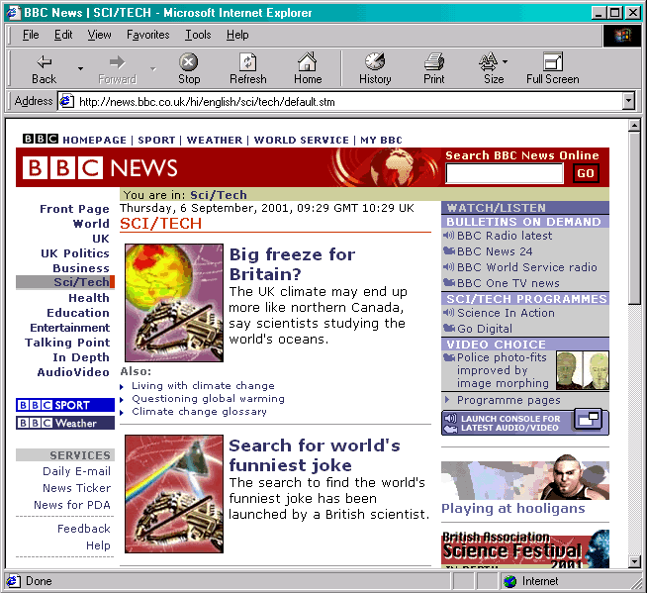Image resolution: width=647 pixels, height=593 pixels.
Task: Open Living with climate change link
Action: click(203, 386)
